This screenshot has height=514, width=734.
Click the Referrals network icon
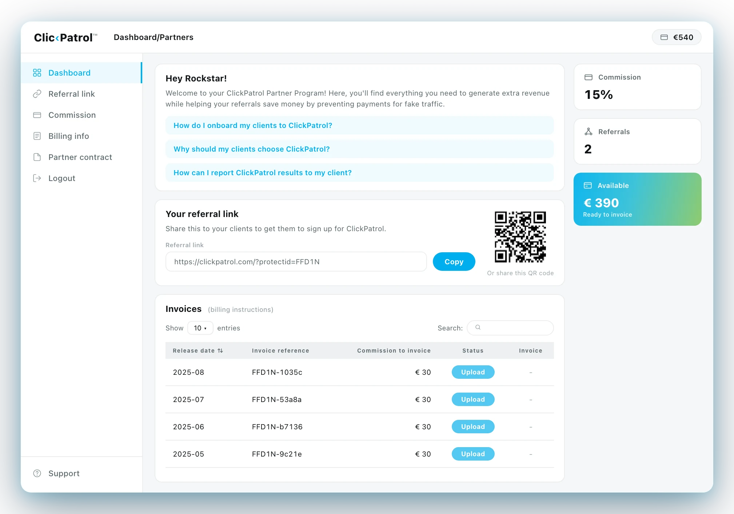[589, 132]
